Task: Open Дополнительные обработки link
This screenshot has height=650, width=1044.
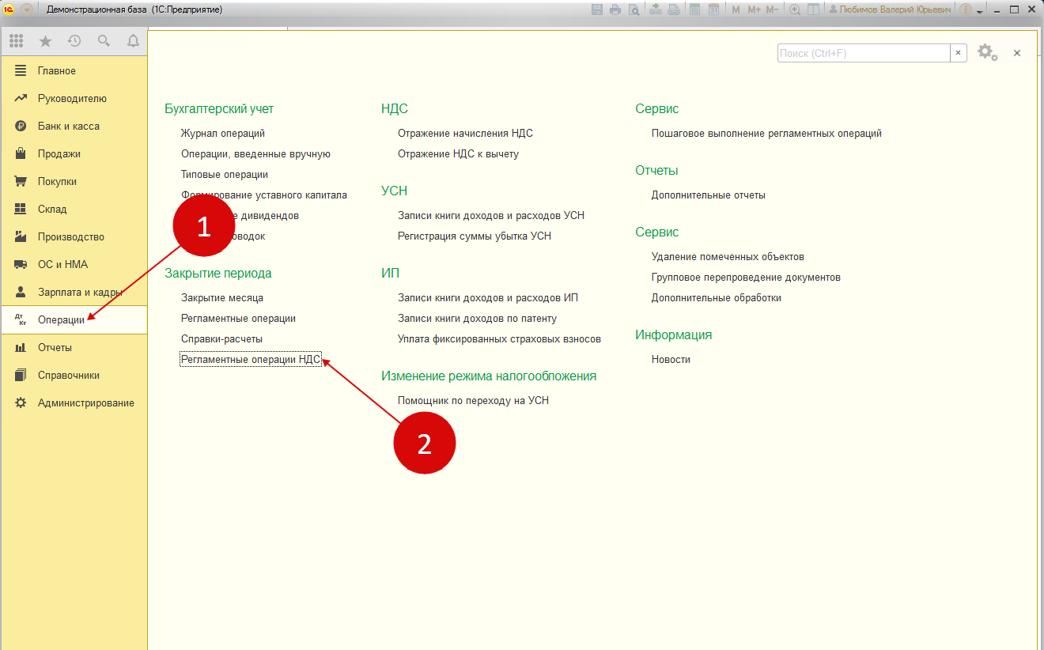Action: (x=717, y=298)
